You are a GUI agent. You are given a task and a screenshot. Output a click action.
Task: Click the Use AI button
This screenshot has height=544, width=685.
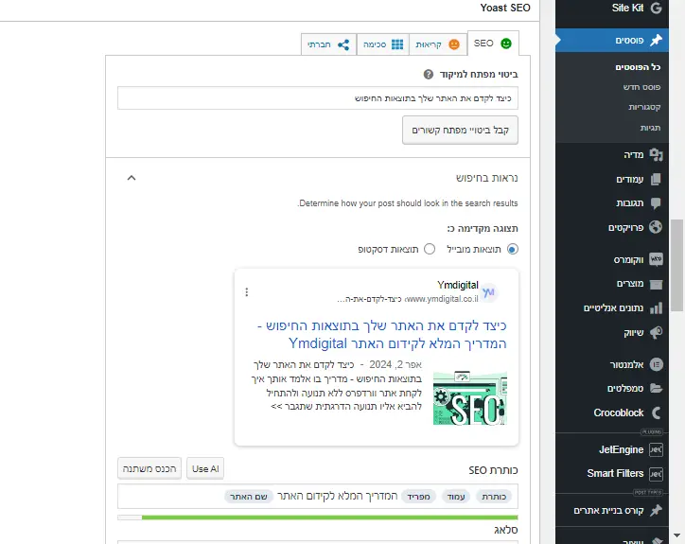[x=205, y=469]
